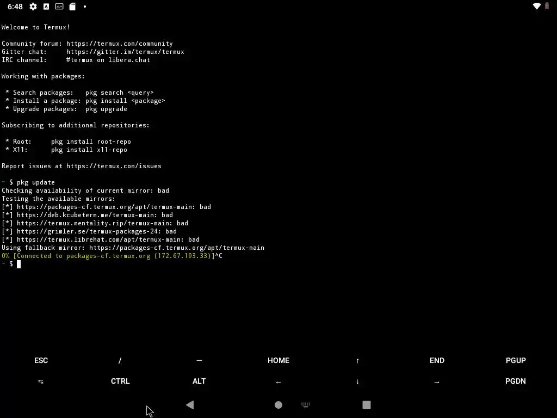Click the deb.kcubeterm.me mirror line
Screen dimensions: 557x418
coord(88,215)
